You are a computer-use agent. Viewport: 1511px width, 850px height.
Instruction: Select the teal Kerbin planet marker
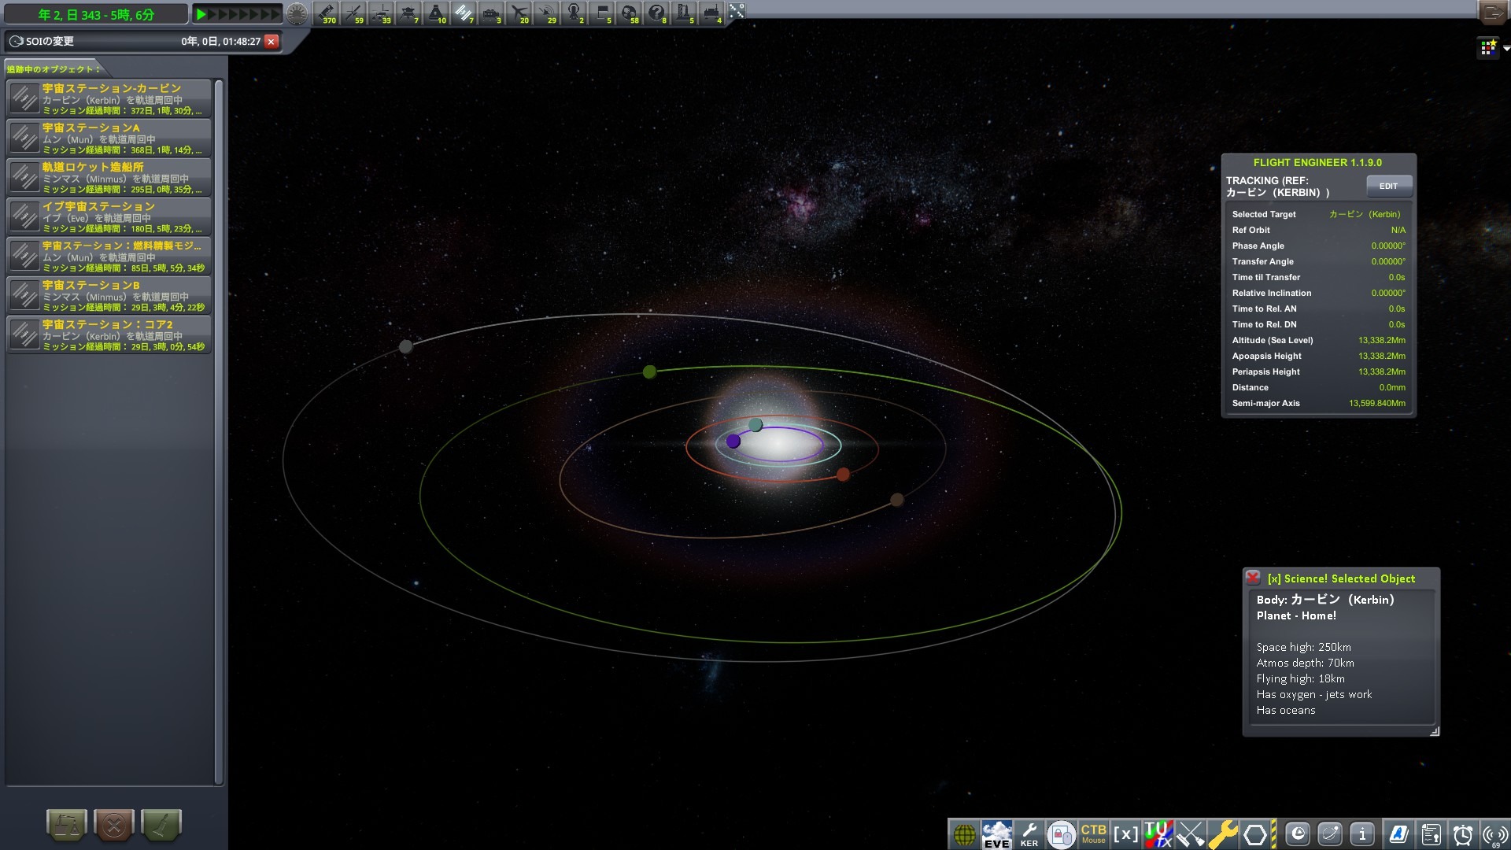(x=755, y=425)
